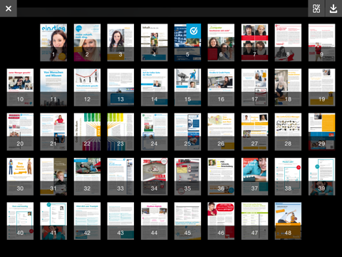Open page 39 thumbnail

pyautogui.click(x=322, y=176)
